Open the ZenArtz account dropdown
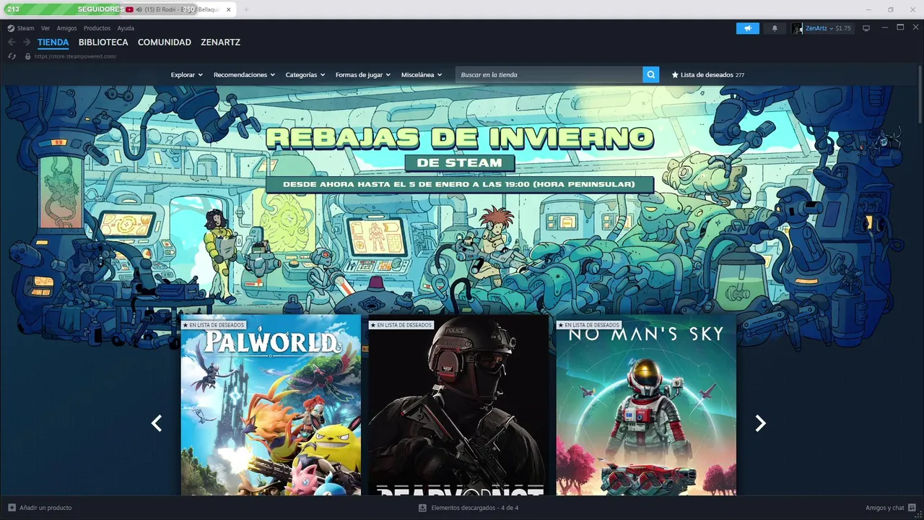The image size is (924, 520). 819,28
